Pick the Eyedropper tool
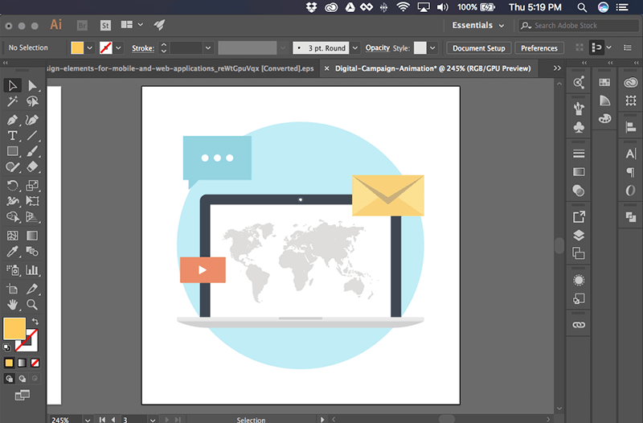Image resolution: width=643 pixels, height=423 pixels. [12, 251]
